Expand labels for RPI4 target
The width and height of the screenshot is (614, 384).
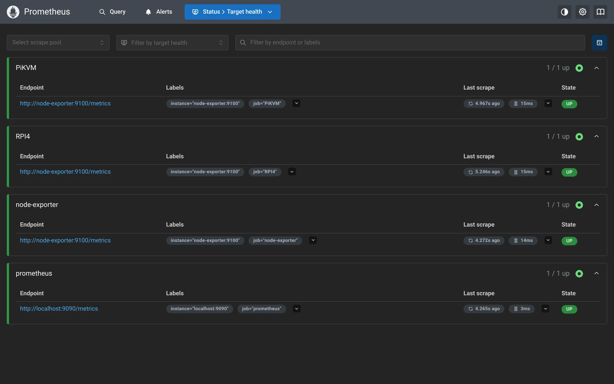(x=292, y=172)
